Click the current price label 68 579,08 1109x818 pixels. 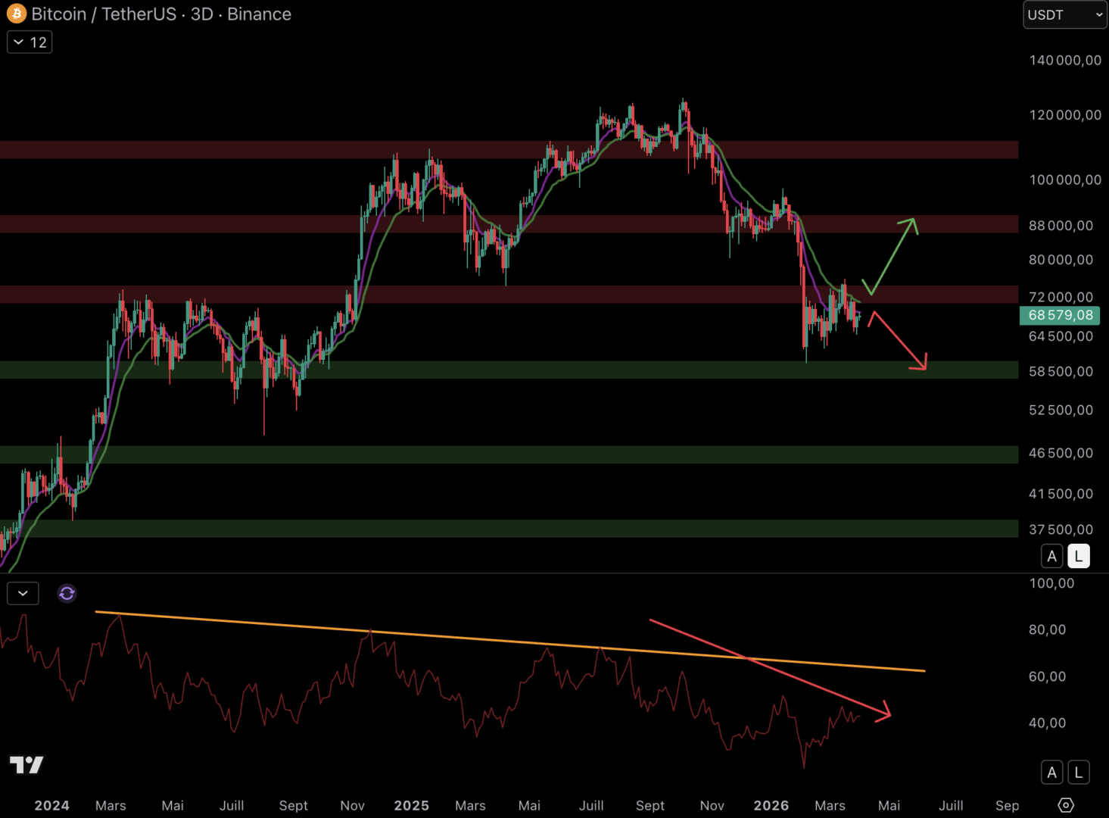[1060, 315]
